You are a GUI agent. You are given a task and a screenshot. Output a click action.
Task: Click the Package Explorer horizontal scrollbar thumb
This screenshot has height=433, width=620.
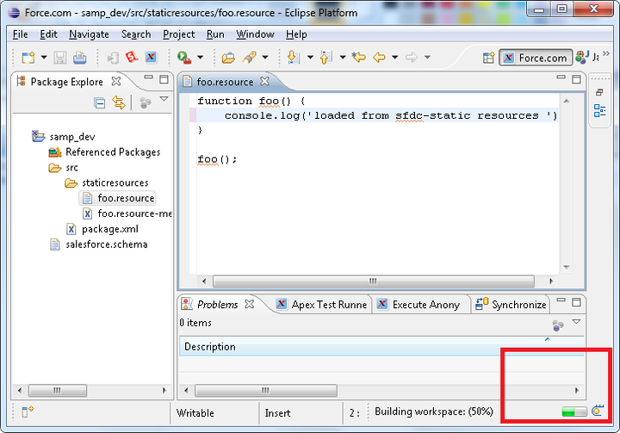click(x=58, y=391)
